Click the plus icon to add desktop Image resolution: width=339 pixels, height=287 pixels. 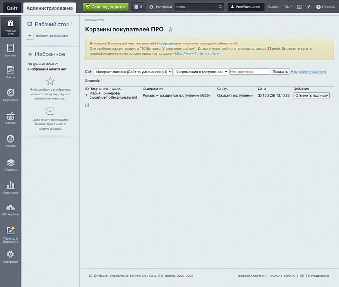pyautogui.click(x=30, y=36)
